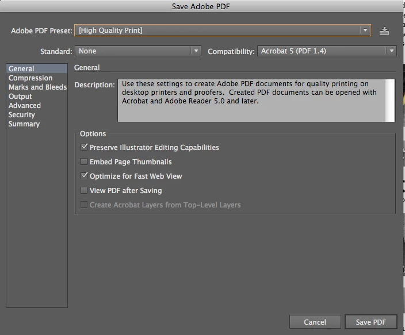Enable View PDF after Saving

click(84, 190)
